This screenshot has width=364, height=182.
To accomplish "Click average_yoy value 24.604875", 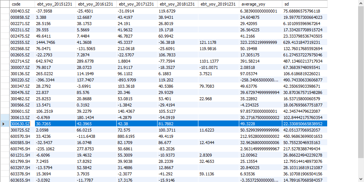I will point(261,17).
